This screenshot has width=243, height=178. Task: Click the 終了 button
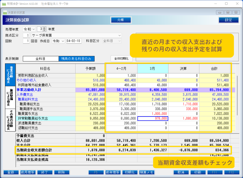tap(45, 172)
